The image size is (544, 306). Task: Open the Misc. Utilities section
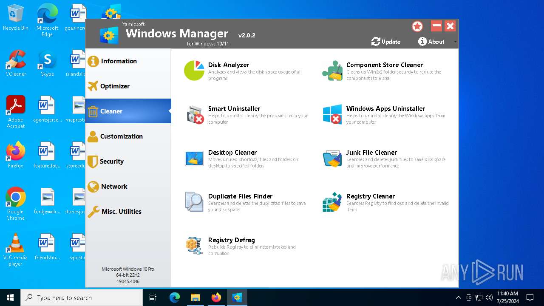pos(128,212)
